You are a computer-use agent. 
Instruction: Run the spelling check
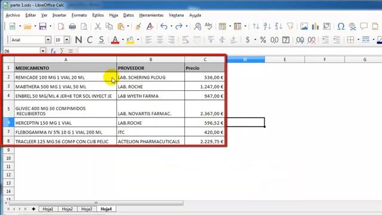[x=208, y=26]
